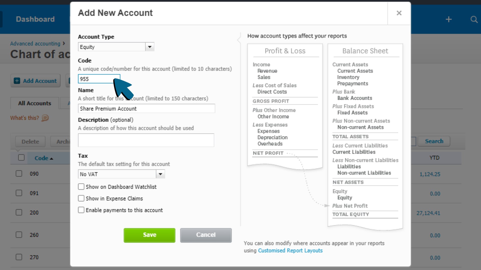Click the plus icon in the top bar
This screenshot has height=270, width=481.
448,19
